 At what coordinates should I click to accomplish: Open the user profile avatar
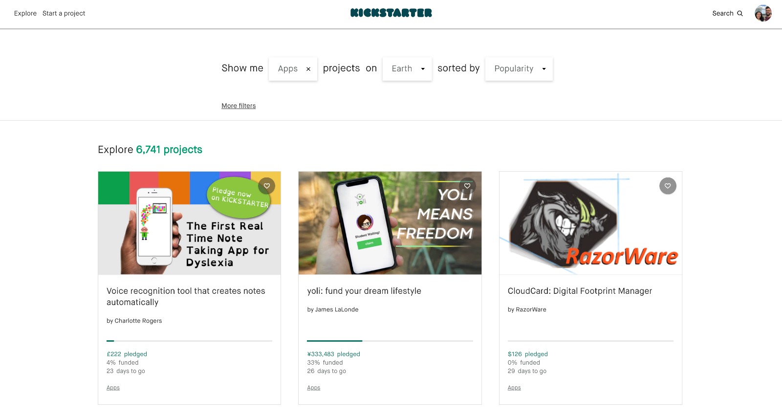[x=763, y=13]
